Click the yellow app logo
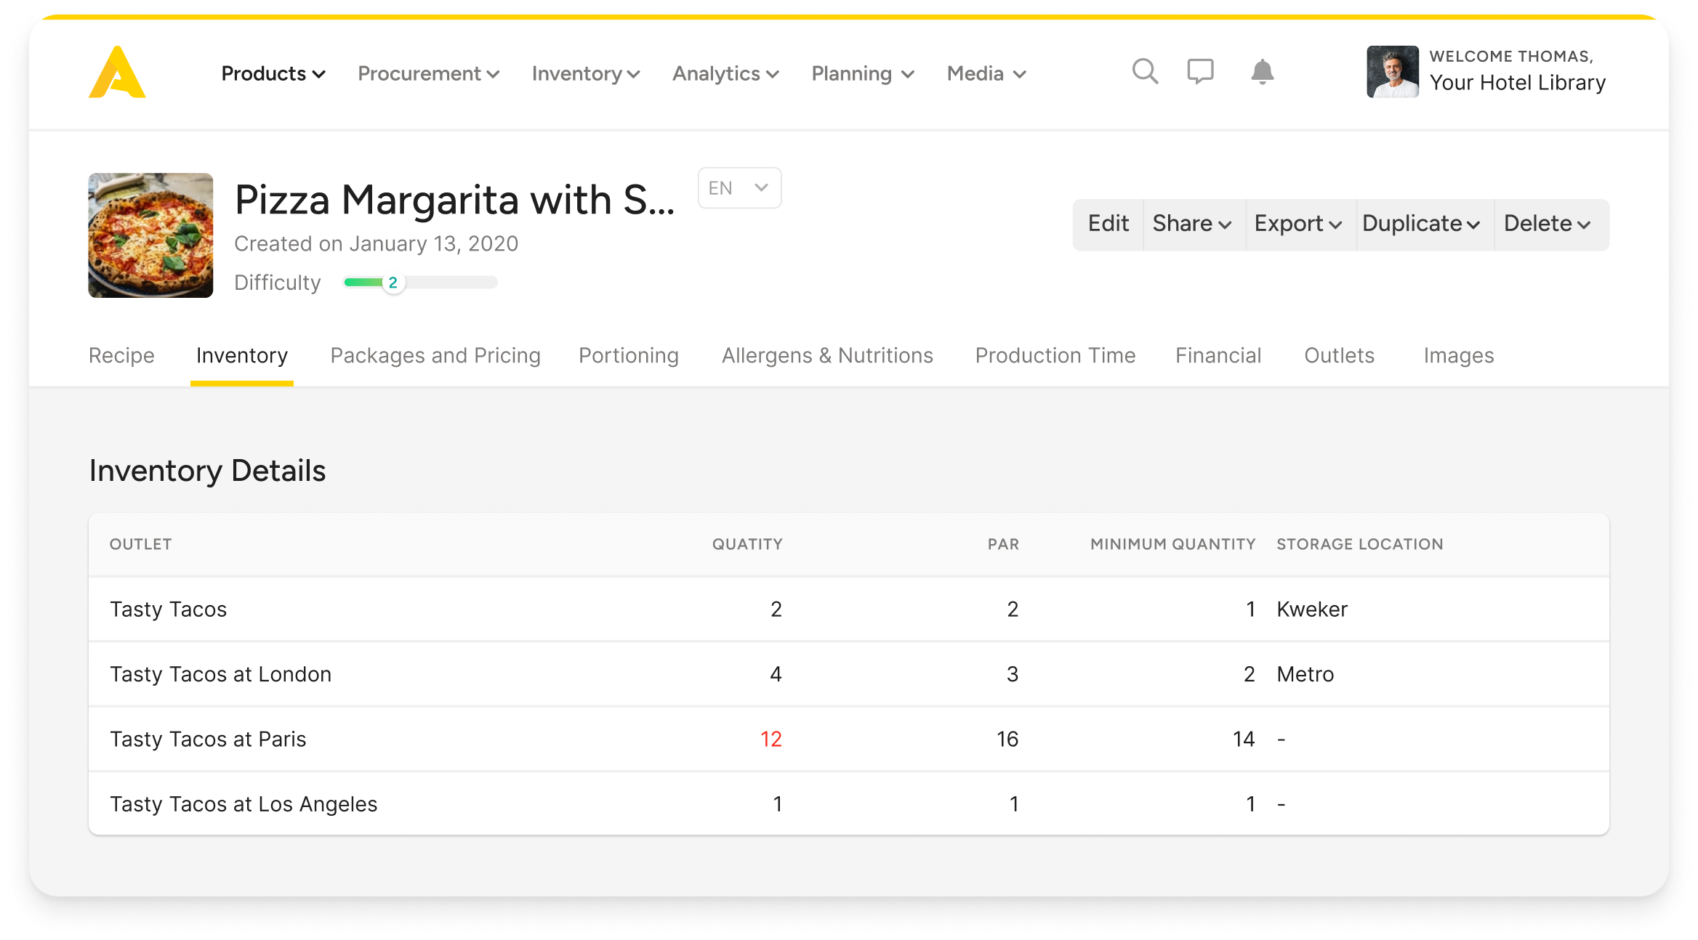The image size is (1698, 940). click(117, 73)
